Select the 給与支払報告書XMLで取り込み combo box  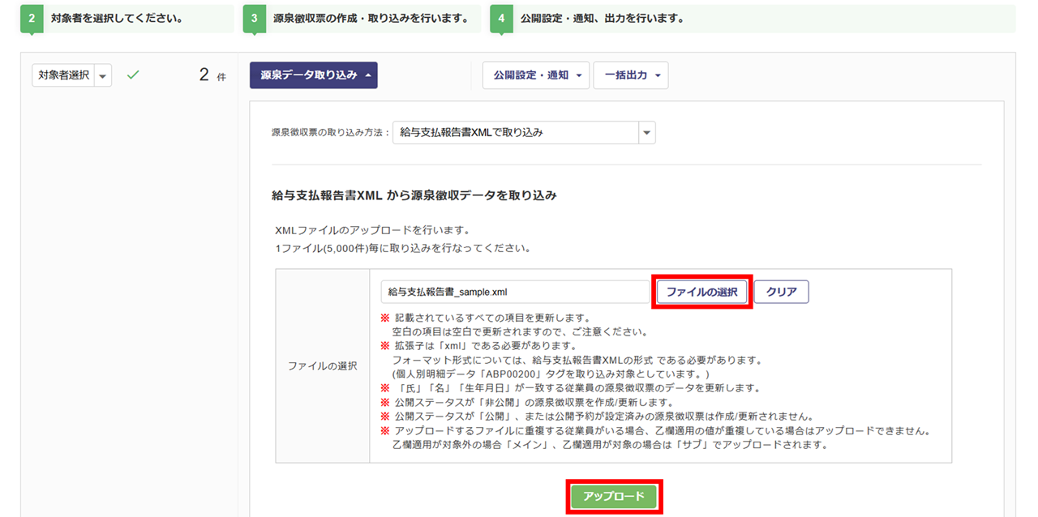(515, 132)
